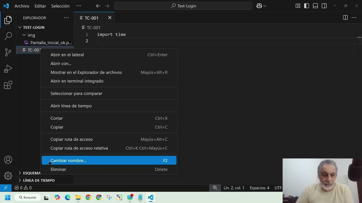The image size is (362, 203).
Task: Click the VS Code taskbar icon
Action: pyautogui.click(x=150, y=197)
